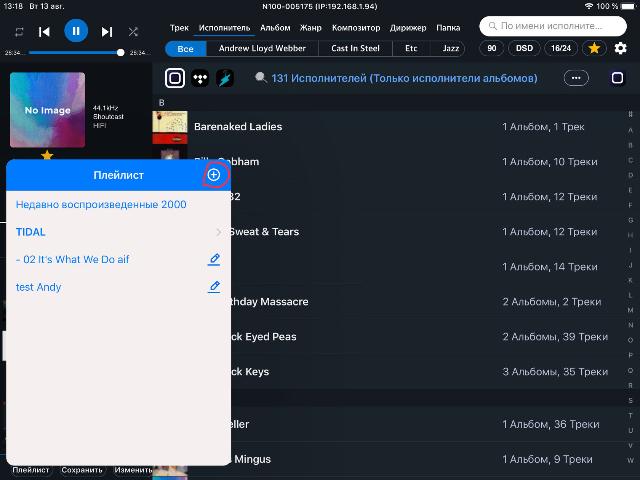Image resolution: width=640 pixels, height=480 pixels.
Task: Click the playback progress slider
Action: pos(77,53)
